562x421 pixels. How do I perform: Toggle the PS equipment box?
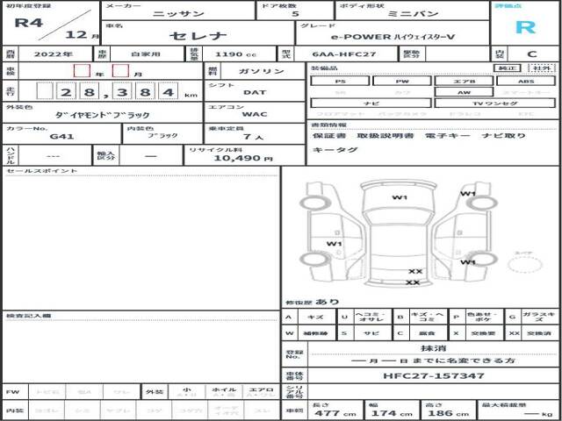(x=340, y=81)
